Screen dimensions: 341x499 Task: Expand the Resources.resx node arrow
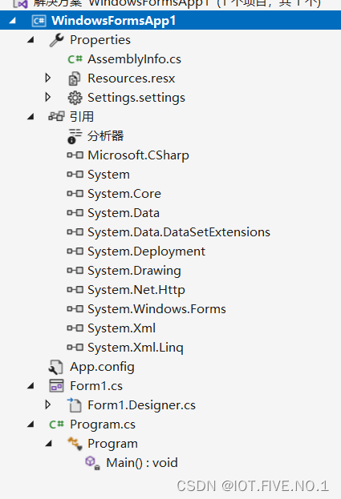click(x=48, y=78)
